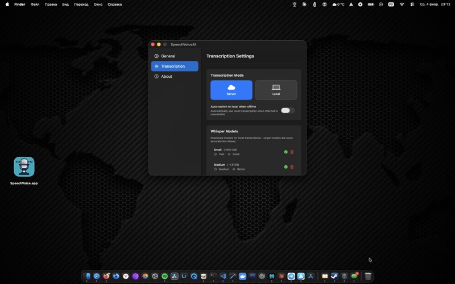455x284 pixels.
Task: Open Terminal from the Dock
Action: pos(213,276)
